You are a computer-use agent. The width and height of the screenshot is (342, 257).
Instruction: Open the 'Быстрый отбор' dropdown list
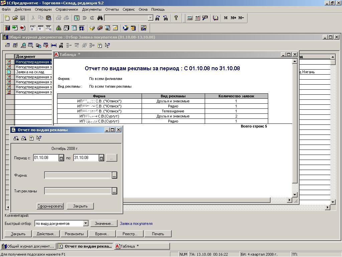click(85, 224)
